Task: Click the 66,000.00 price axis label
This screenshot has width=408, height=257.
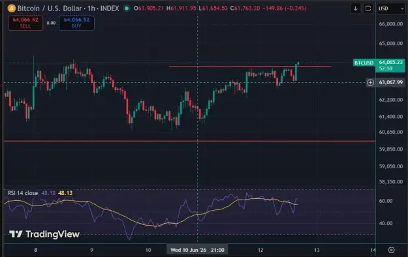Action: [391, 24]
